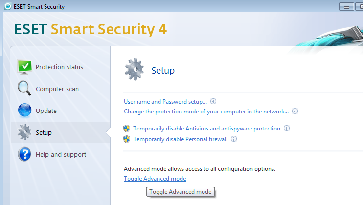Click info icon beside disable Personal firewall

point(234,139)
